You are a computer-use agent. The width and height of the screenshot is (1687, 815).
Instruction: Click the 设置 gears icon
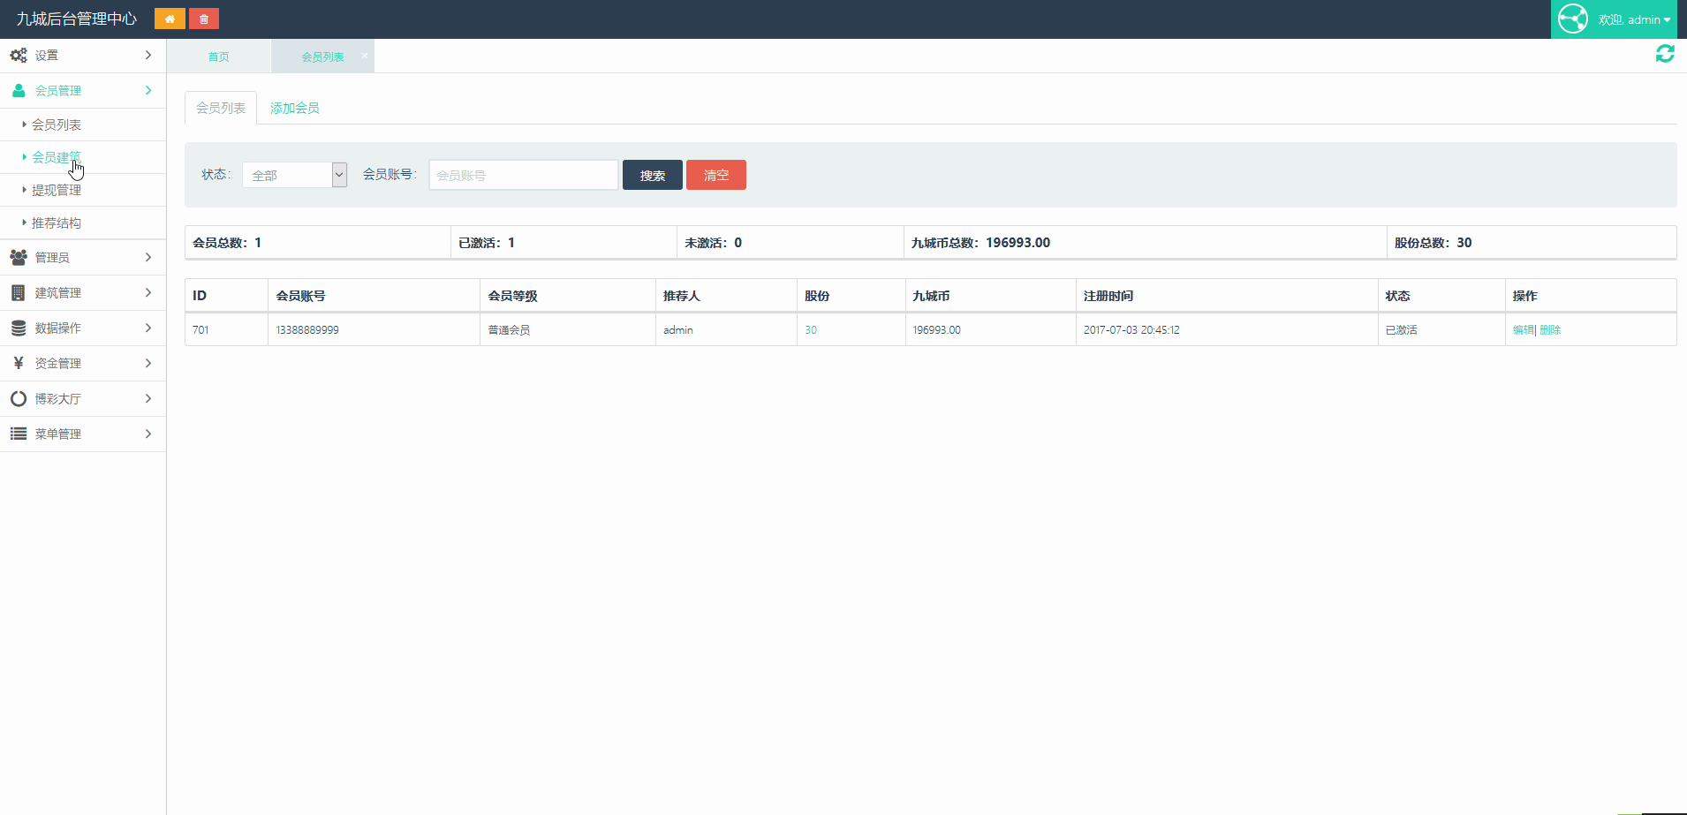tap(19, 55)
